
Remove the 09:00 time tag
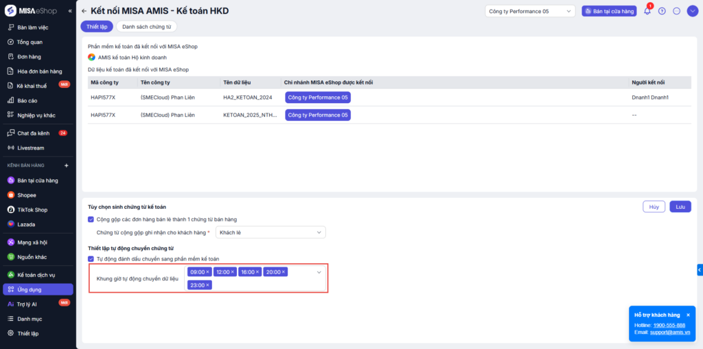pos(208,272)
